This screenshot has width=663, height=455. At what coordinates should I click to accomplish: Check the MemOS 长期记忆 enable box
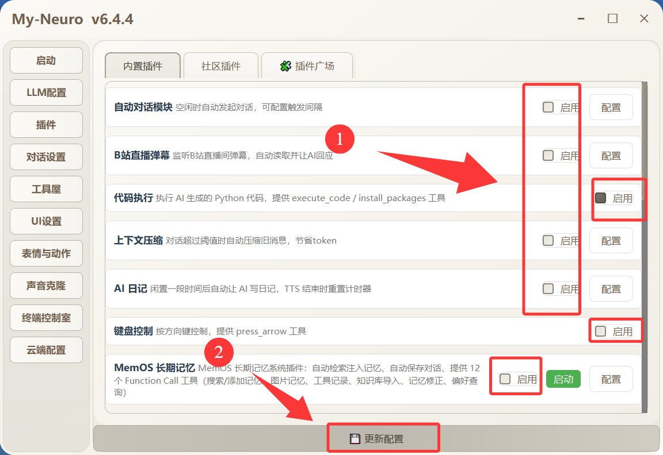pos(505,379)
